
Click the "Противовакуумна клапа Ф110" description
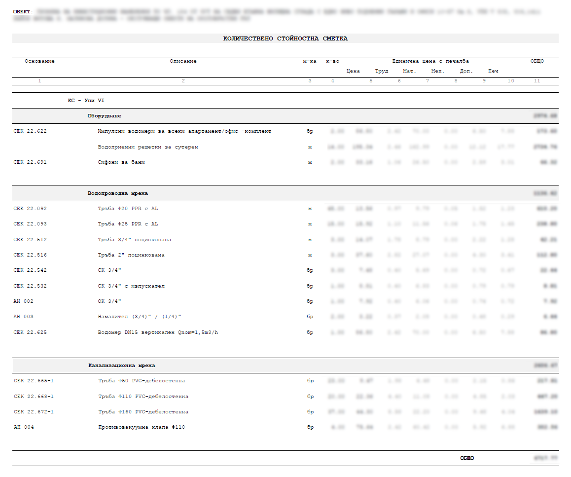point(142,427)
